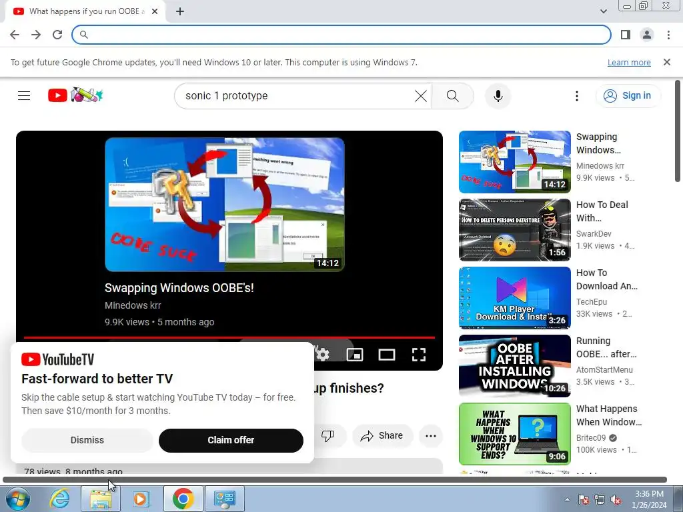
Task: Open Minedows krr channel in player
Action: click(133, 305)
